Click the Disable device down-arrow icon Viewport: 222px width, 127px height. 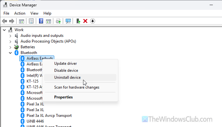click(x=93, y=21)
